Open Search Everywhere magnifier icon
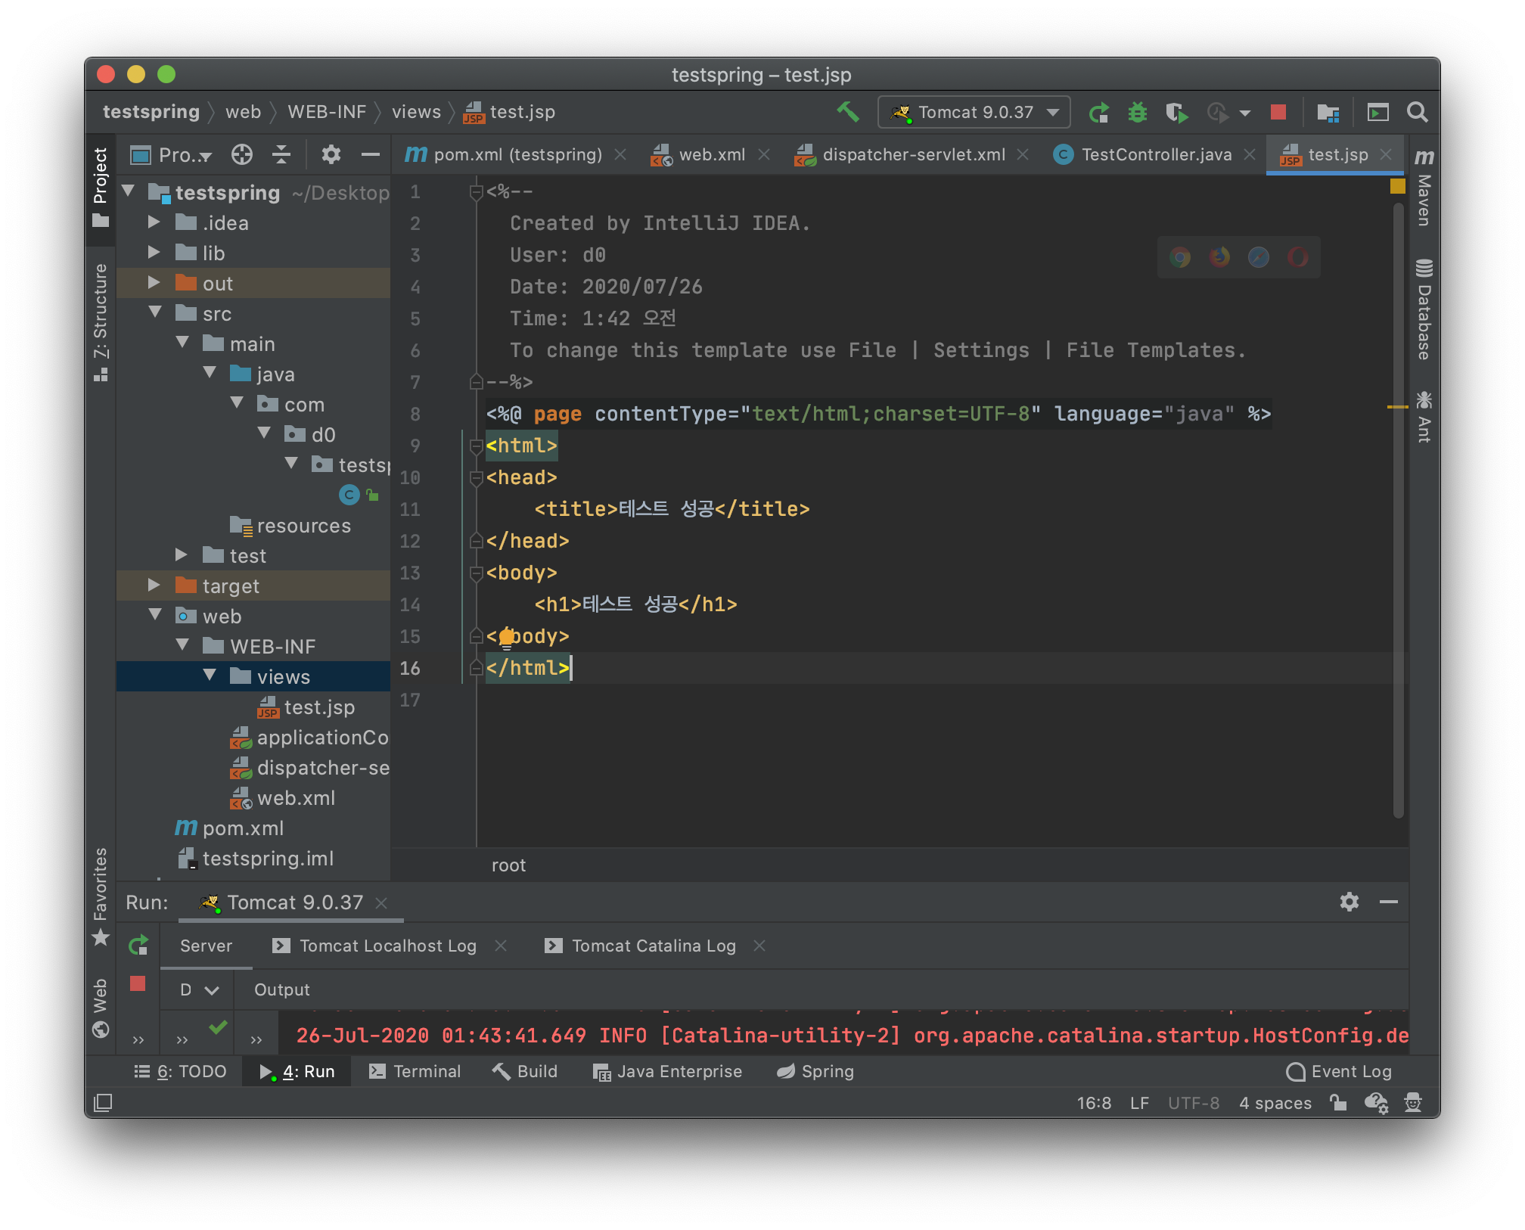The width and height of the screenshot is (1525, 1230). pyautogui.click(x=1417, y=113)
